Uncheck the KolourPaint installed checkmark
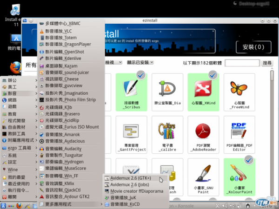The height and width of the screenshot is (209, 279). [249, 160]
